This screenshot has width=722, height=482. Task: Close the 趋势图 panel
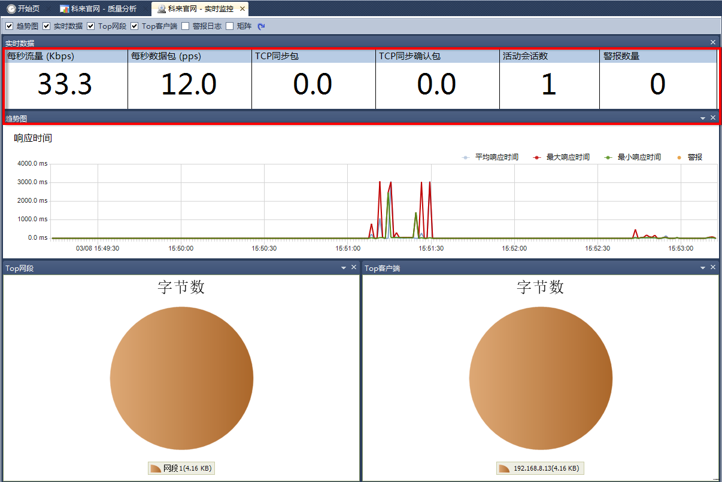[x=712, y=118]
